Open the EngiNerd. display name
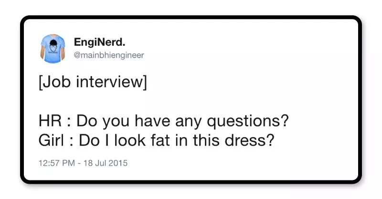 pyautogui.click(x=99, y=42)
